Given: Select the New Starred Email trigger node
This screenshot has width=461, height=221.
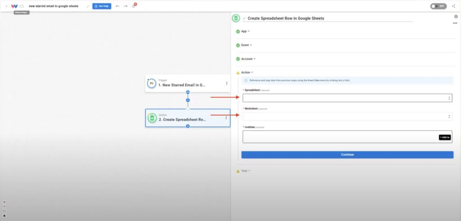Looking at the screenshot, I should pyautogui.click(x=188, y=84).
